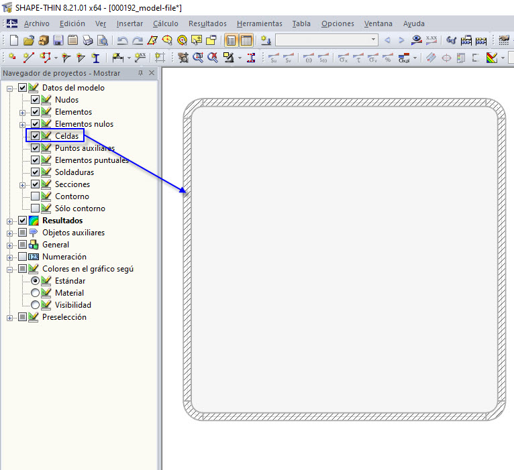
Task: Open the Resultados menu
Action: [x=207, y=23]
